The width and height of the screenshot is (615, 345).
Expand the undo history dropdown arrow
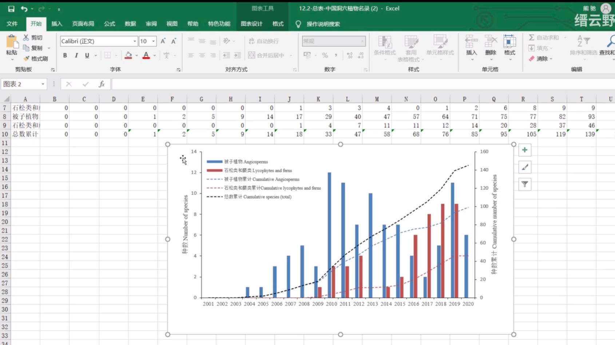pos(32,9)
